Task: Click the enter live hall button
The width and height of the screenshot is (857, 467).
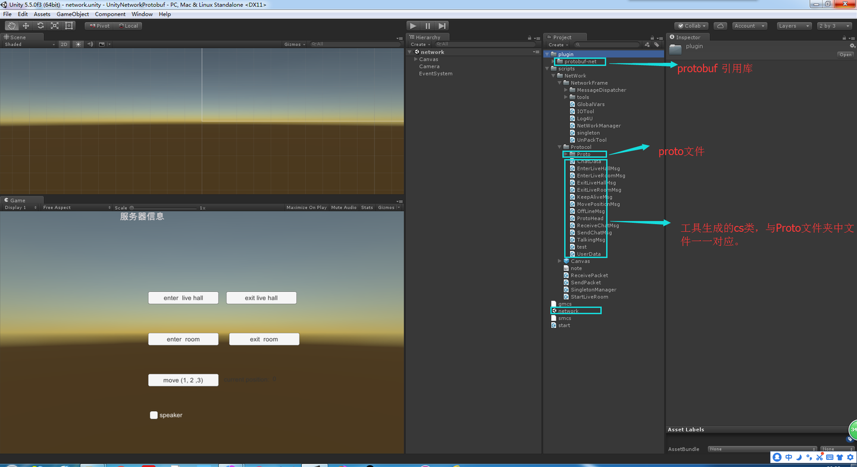Action: click(183, 298)
